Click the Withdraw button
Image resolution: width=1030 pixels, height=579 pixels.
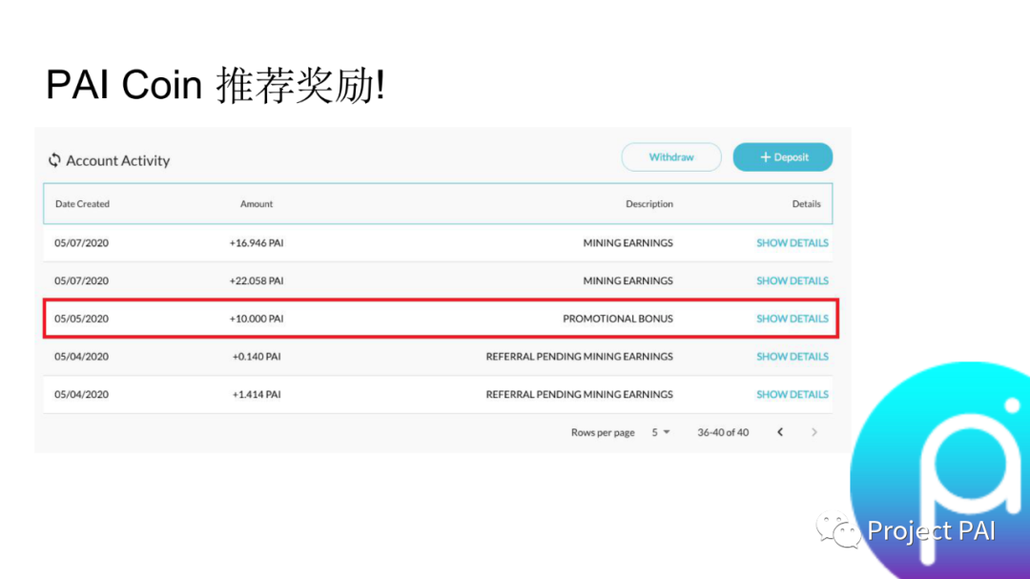671,157
